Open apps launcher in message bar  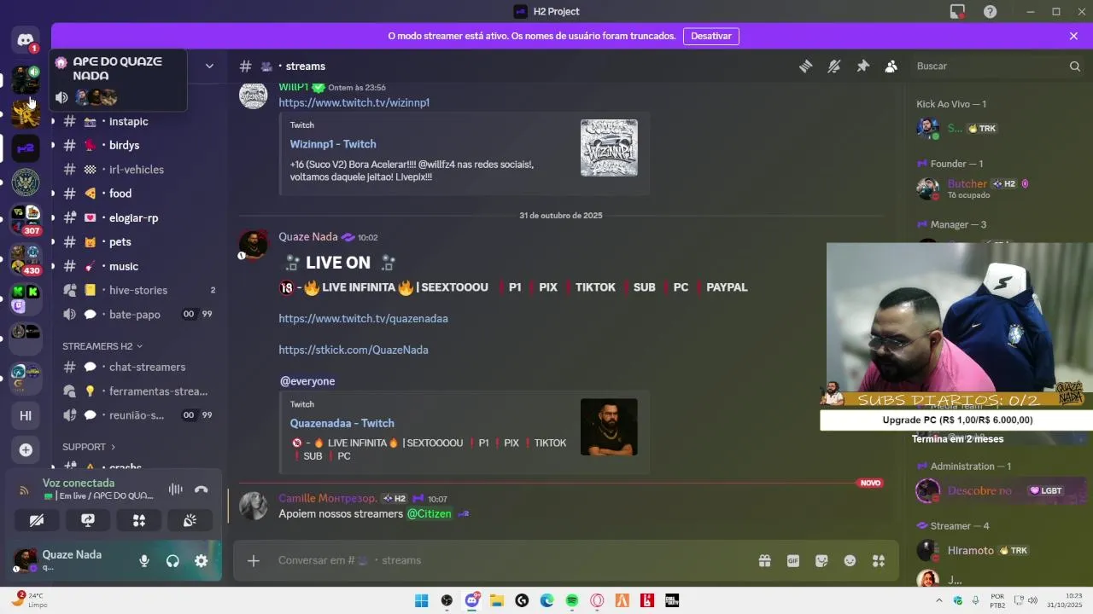[x=879, y=560]
